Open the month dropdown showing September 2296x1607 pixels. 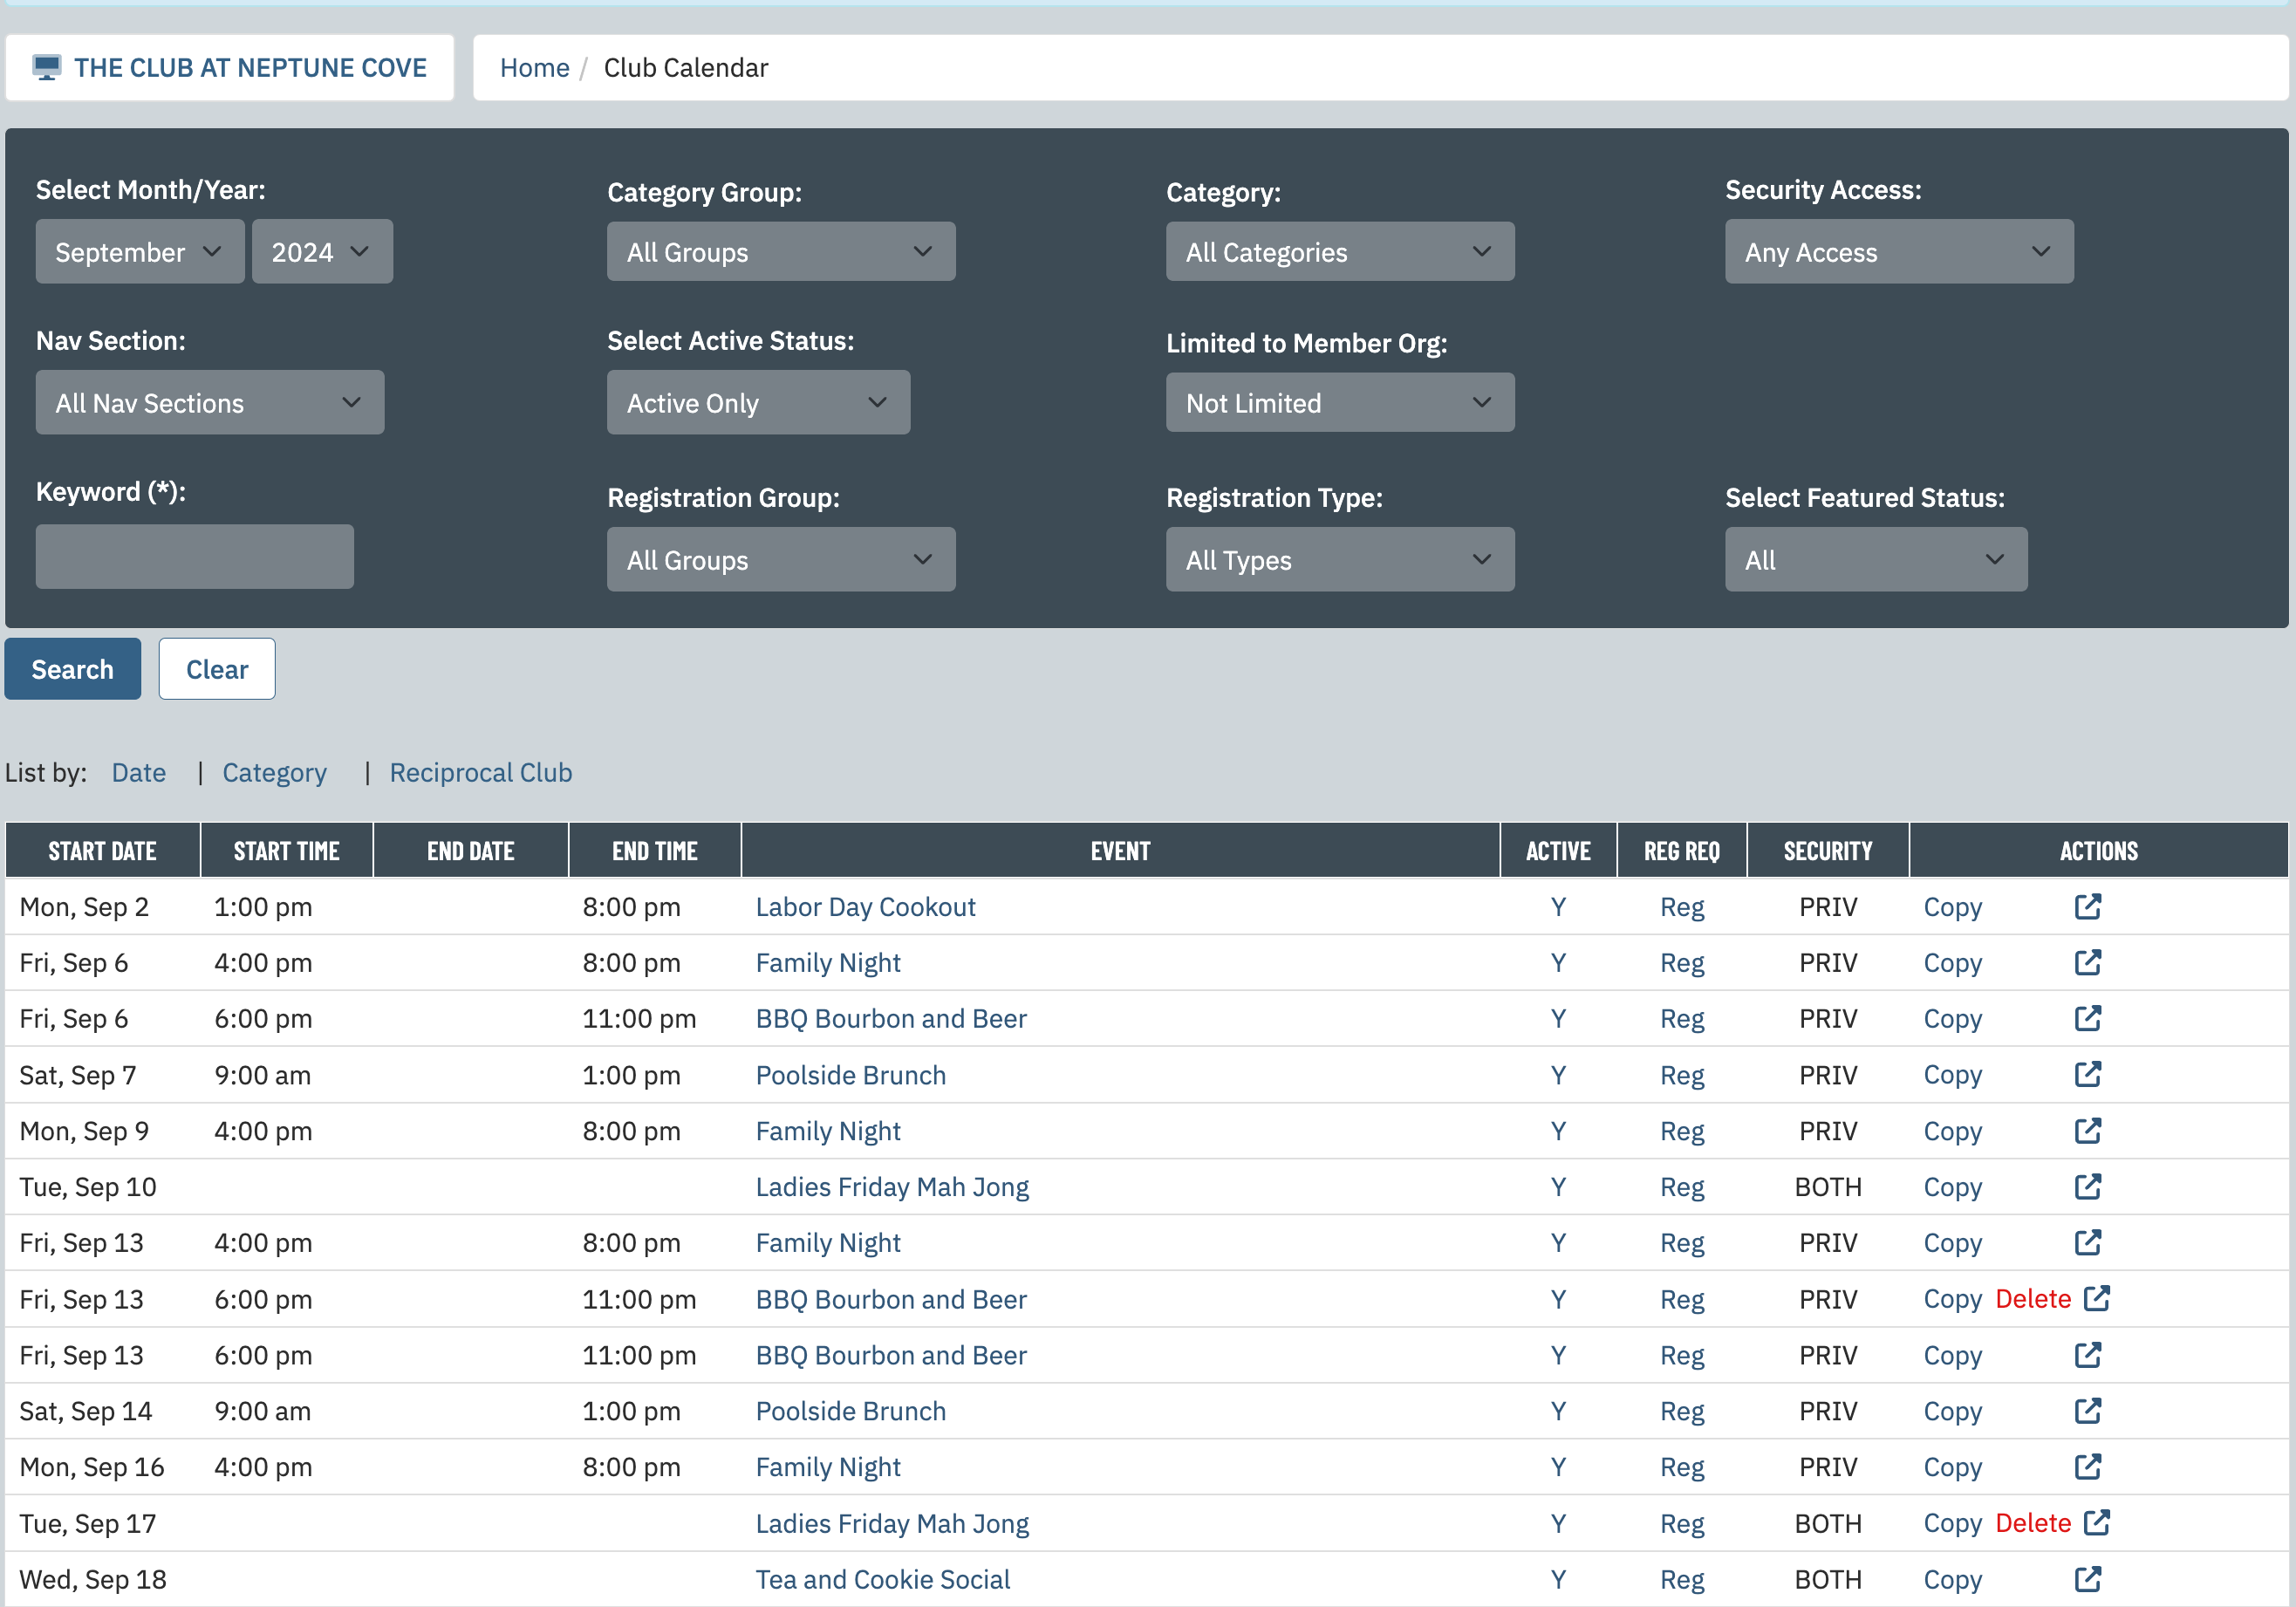click(x=140, y=251)
